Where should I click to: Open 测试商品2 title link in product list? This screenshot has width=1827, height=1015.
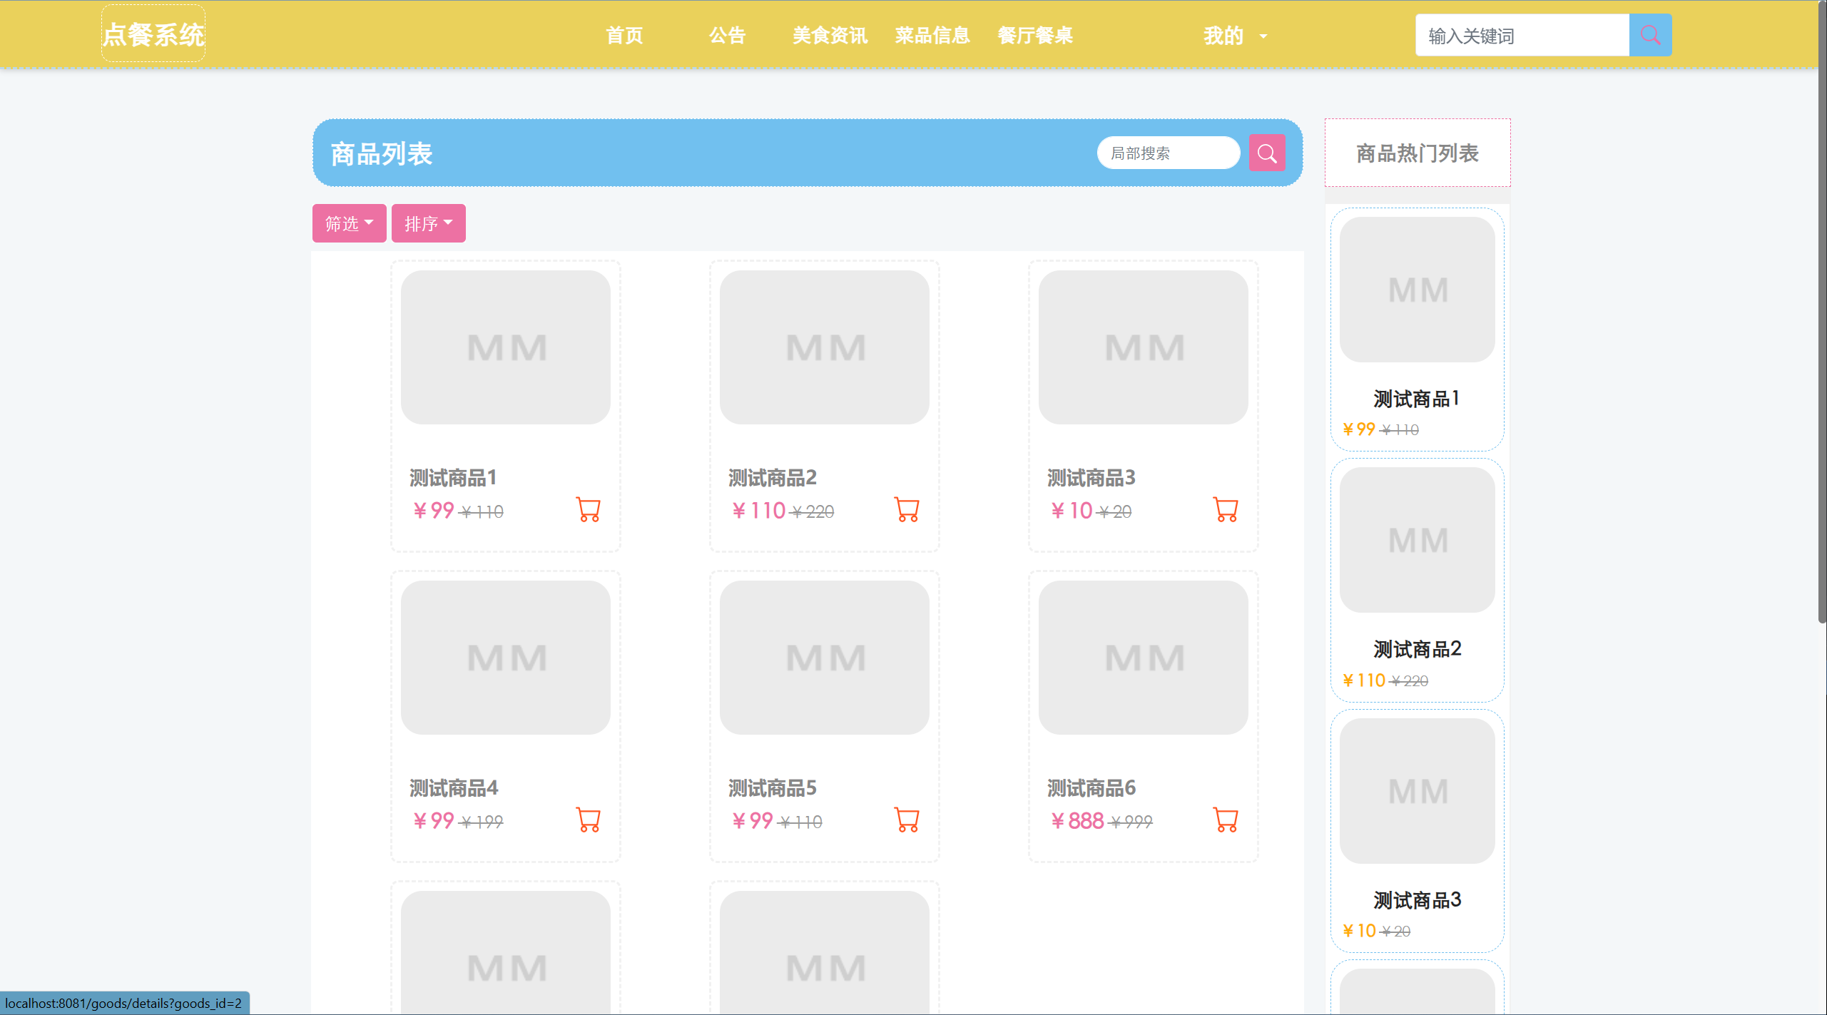pyautogui.click(x=773, y=477)
